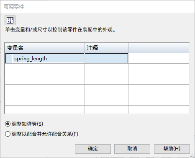The width and height of the screenshot is (195, 158).
Task: Click the 取消 button
Action: pyautogui.click(x=132, y=149)
